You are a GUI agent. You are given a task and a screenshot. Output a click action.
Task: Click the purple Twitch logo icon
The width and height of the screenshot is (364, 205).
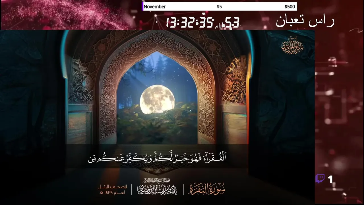[x=320, y=179]
